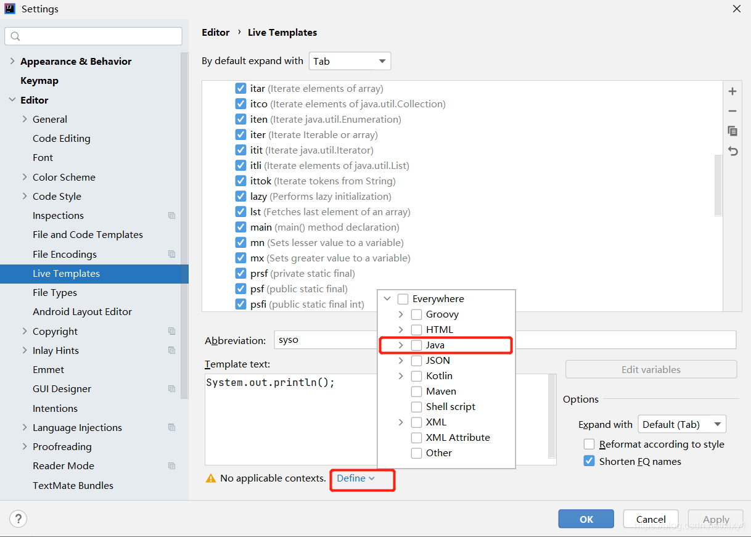751x537 pixels.
Task: Click the search icon in settings search
Action: tap(16, 37)
